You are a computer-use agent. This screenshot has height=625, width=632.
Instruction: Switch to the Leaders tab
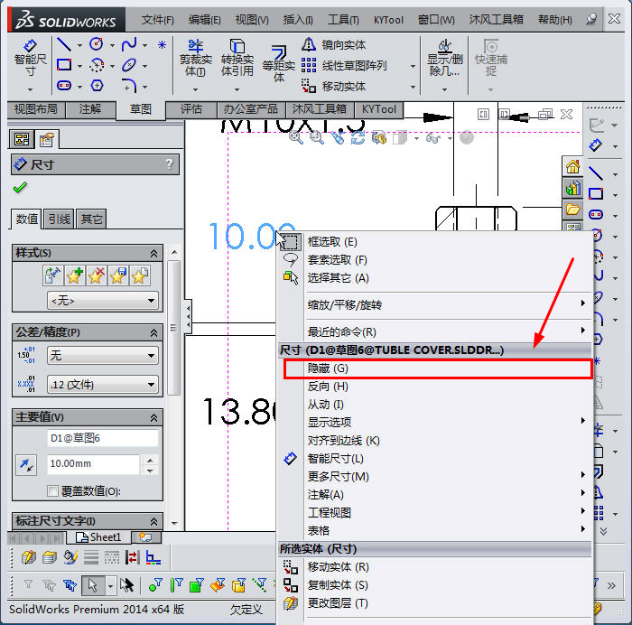[x=60, y=219]
